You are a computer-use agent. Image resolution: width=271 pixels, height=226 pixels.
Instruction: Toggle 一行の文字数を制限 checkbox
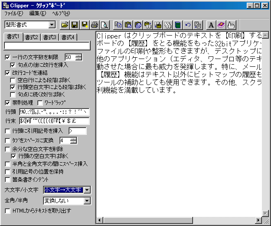tap(7, 57)
